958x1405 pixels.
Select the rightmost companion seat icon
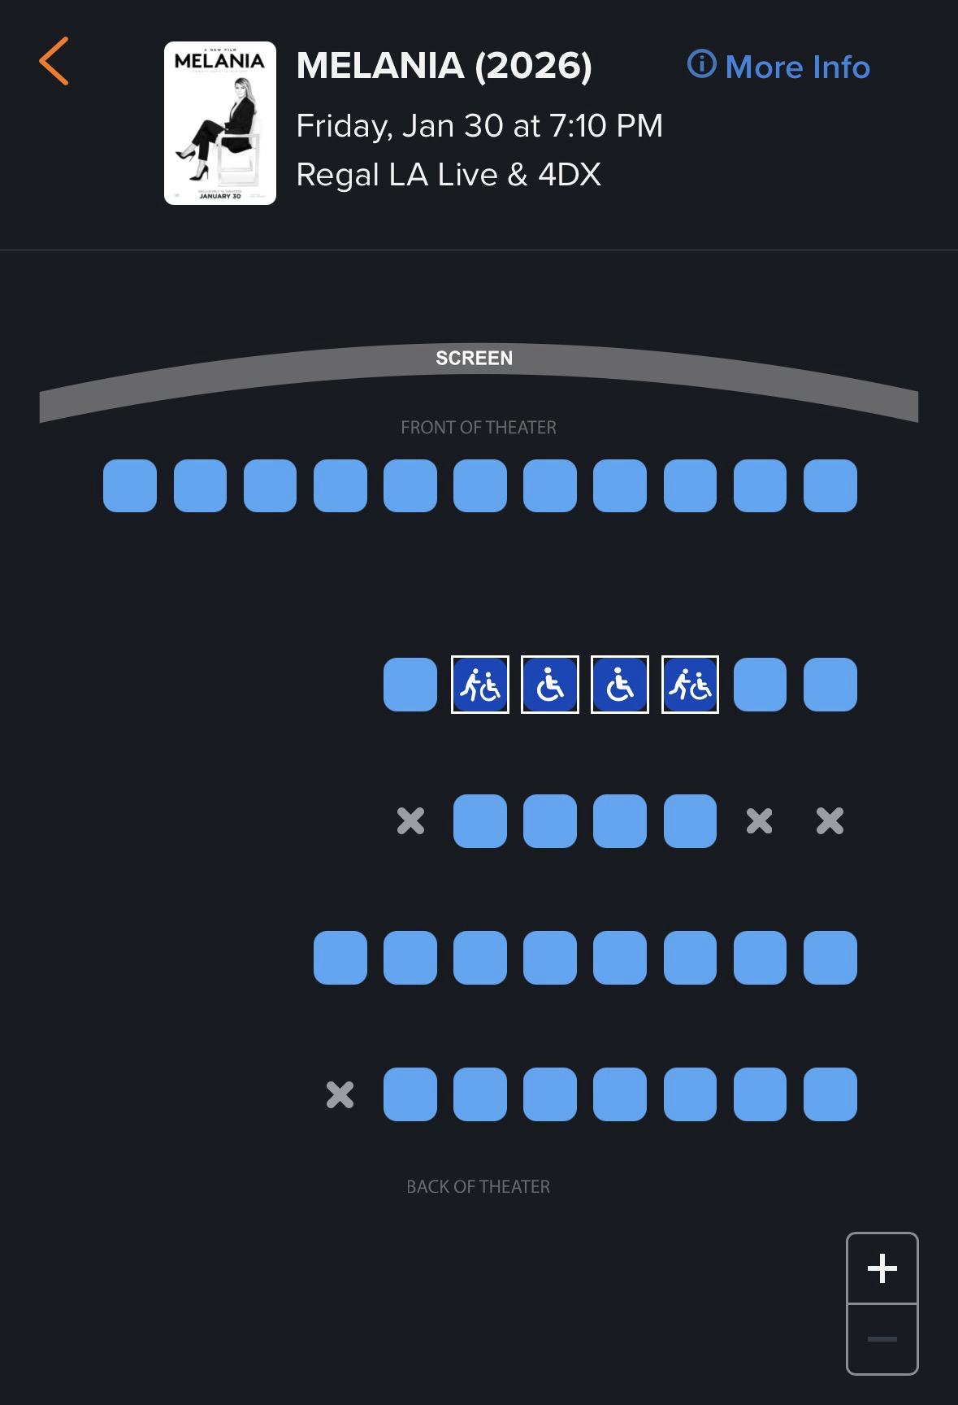tap(690, 685)
